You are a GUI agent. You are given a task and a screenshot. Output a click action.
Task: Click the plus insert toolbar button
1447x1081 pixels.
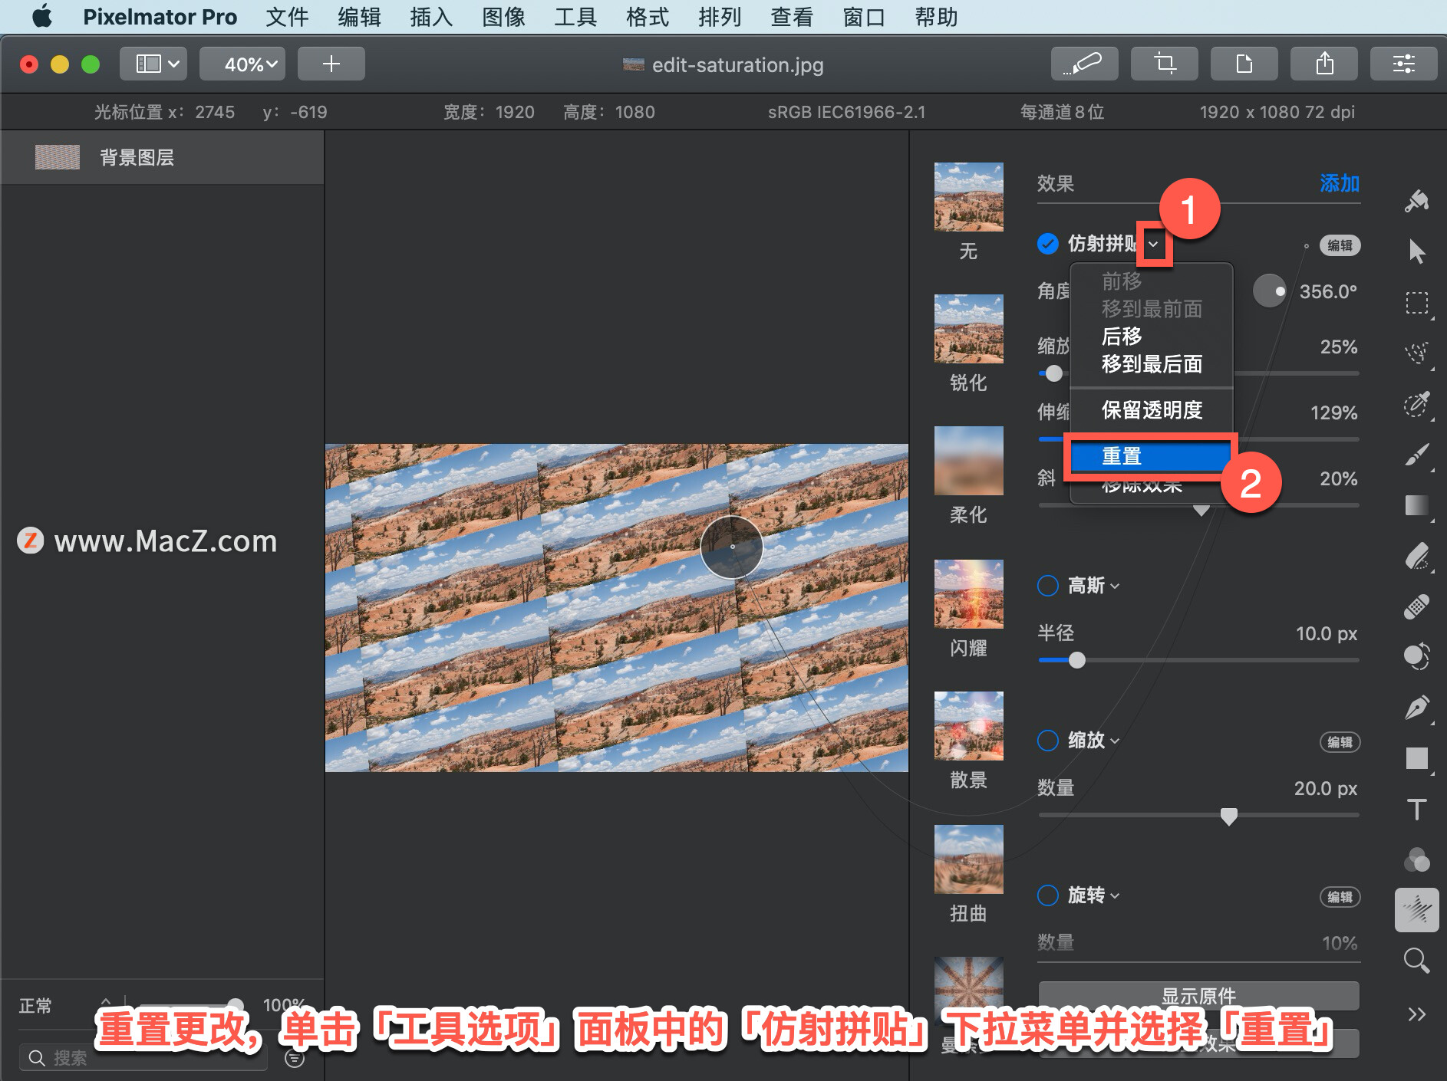tap(331, 64)
